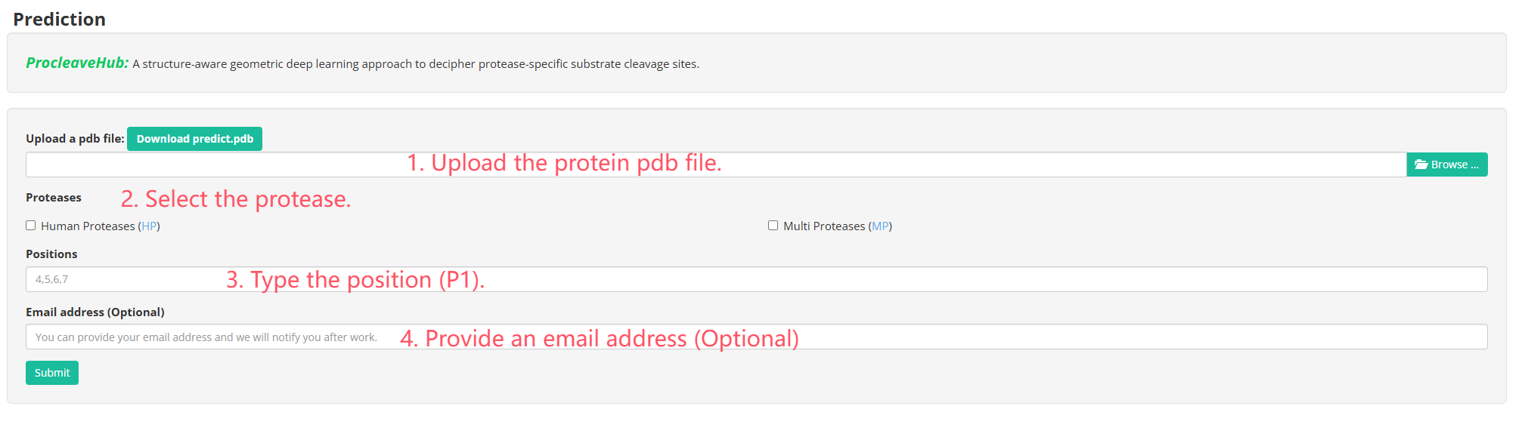The height and width of the screenshot is (443, 1525).
Task: Click the bold Proteases section label
Action: [x=54, y=198]
